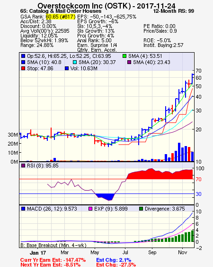
Task: Click the 'Liquidity: 12.05%' text
Action: point(39,36)
